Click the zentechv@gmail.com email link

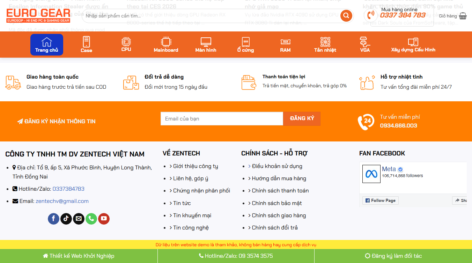(x=62, y=201)
